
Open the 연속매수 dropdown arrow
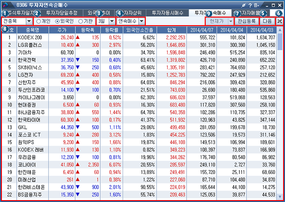(142, 21)
